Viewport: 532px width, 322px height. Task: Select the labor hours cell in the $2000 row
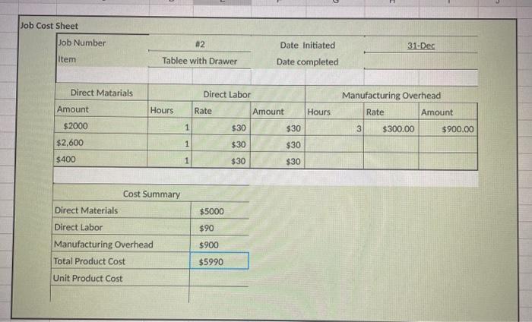pyautogui.click(x=169, y=127)
